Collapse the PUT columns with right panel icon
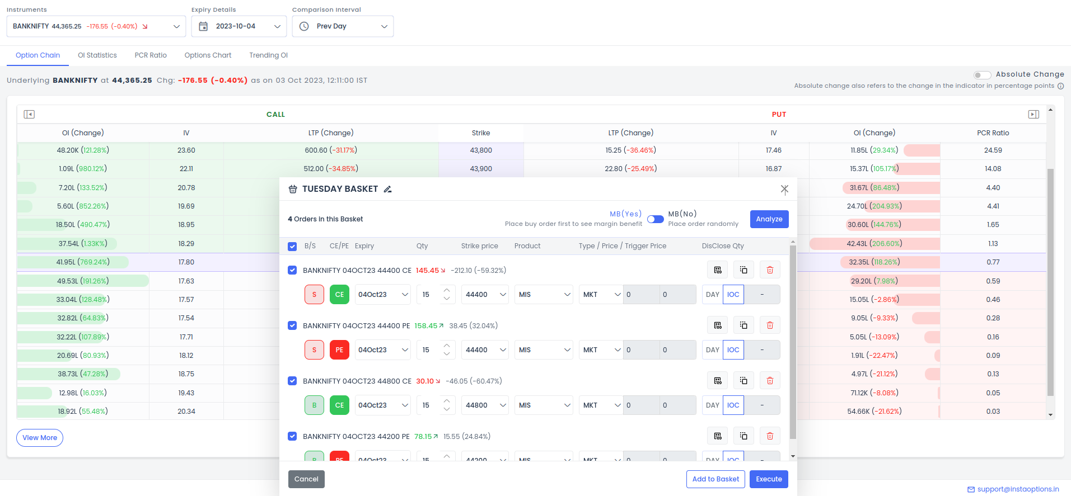1071x496 pixels. click(1033, 114)
